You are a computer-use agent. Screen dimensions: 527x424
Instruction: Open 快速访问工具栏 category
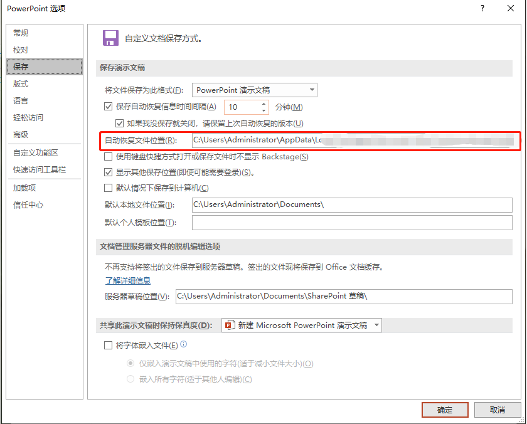[45, 170]
